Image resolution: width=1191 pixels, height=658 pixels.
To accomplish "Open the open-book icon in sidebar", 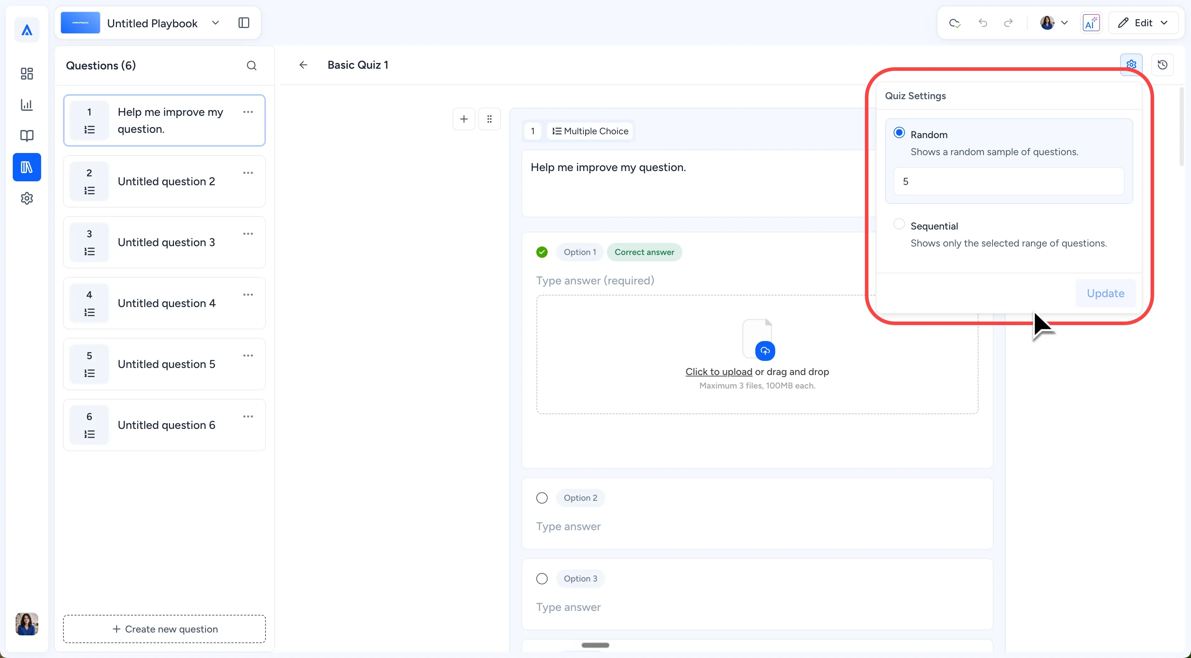I will [x=27, y=136].
